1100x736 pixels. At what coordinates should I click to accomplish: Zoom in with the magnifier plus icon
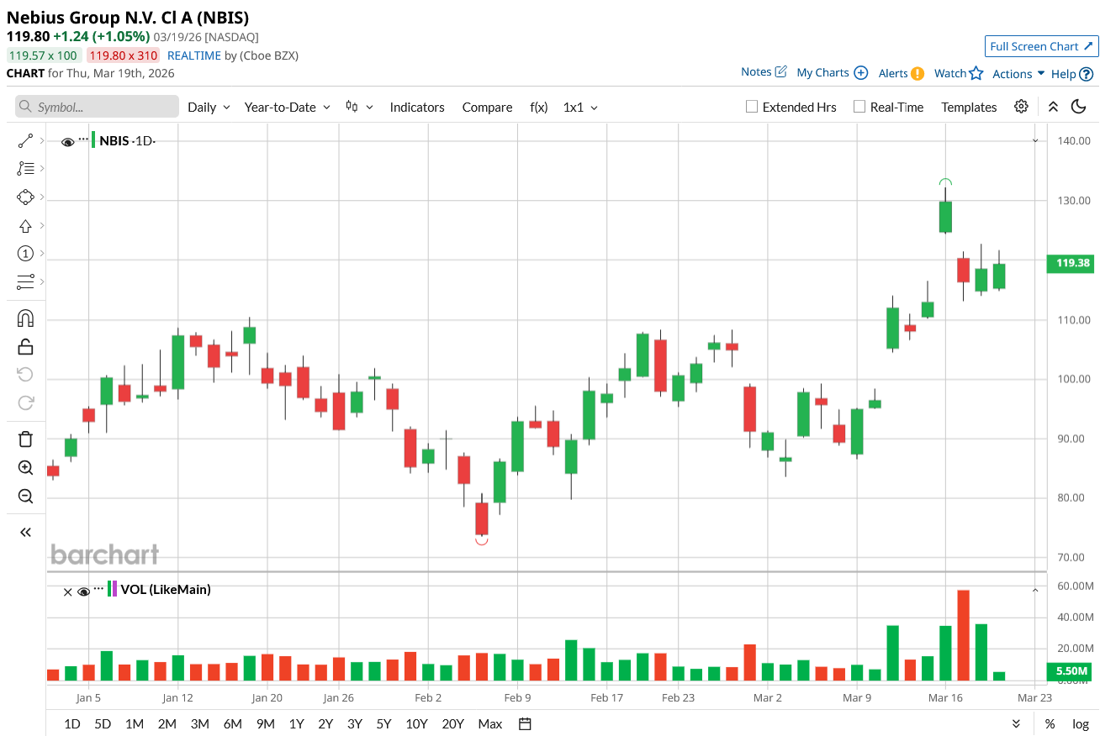(x=25, y=468)
